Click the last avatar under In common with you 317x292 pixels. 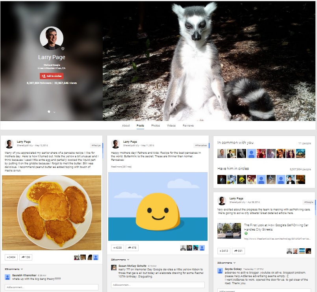[x=300, y=153]
